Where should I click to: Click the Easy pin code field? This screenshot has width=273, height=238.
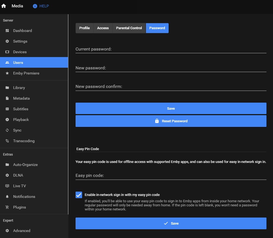pyautogui.click(x=171, y=175)
